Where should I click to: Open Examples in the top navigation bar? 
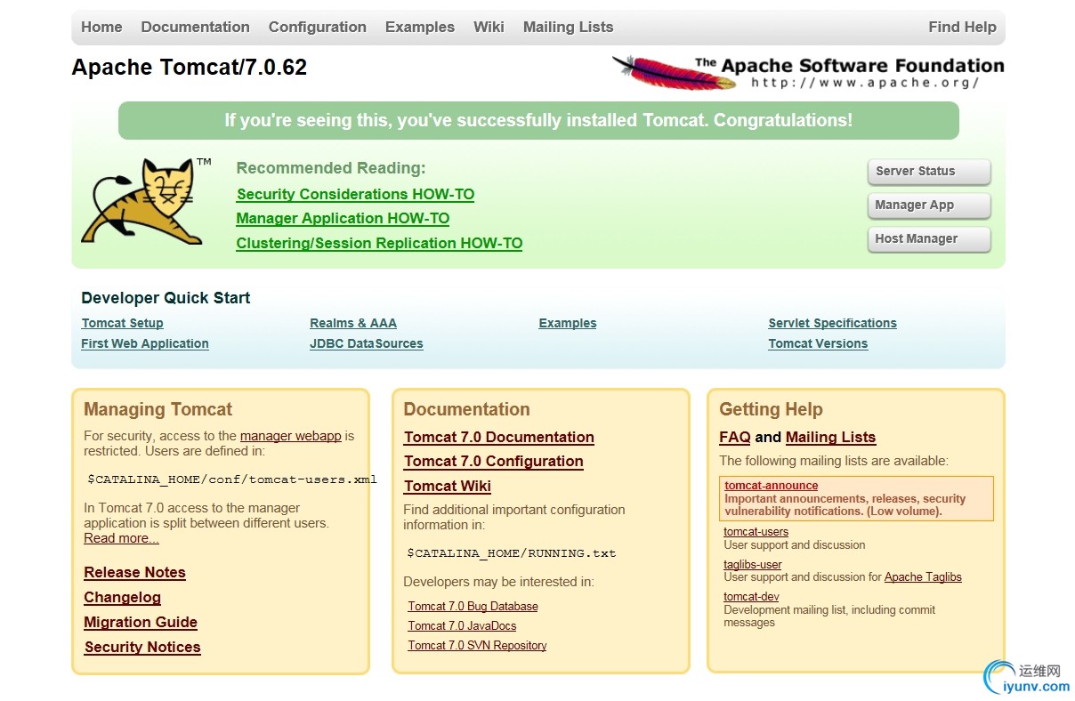420,27
